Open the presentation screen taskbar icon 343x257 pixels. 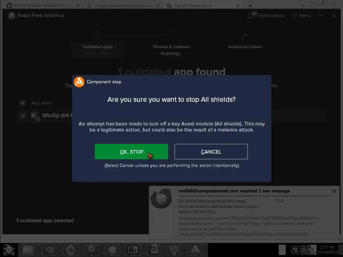(x=175, y=250)
